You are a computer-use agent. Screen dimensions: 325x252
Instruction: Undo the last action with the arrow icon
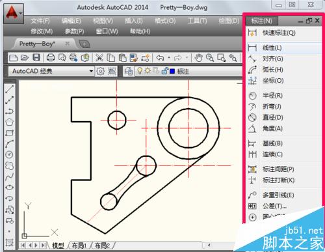[160, 58]
